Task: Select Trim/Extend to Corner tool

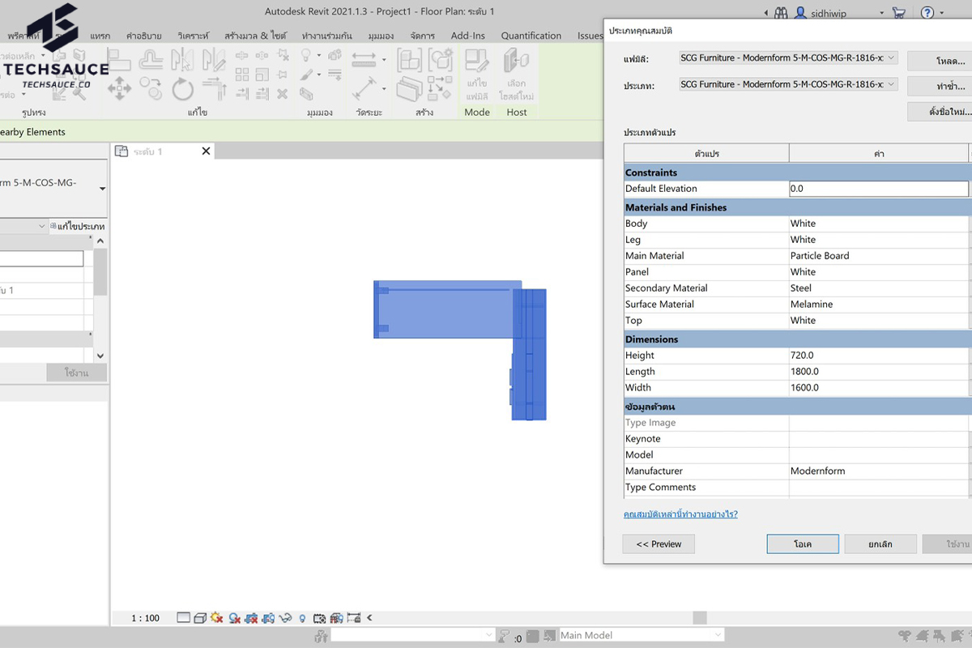Action: (215, 87)
